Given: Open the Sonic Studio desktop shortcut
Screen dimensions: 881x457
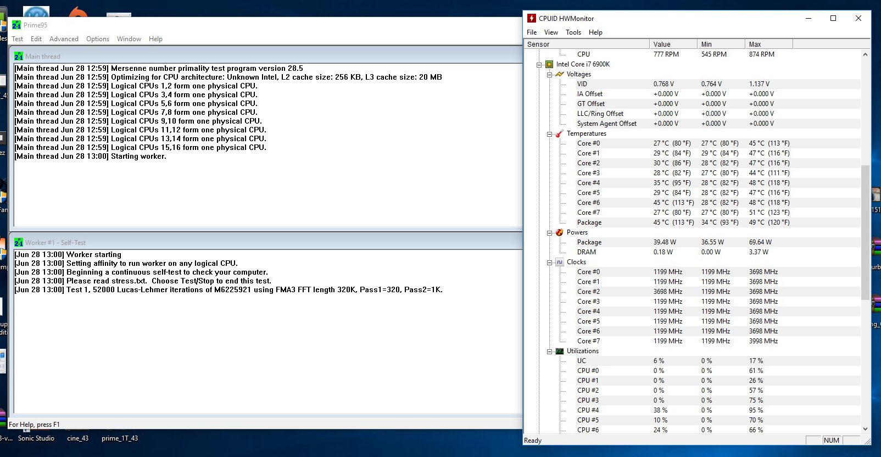Looking at the screenshot, I should (36, 438).
